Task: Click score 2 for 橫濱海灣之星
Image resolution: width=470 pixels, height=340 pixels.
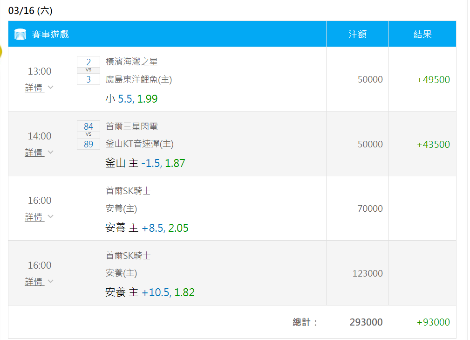Action: point(89,62)
